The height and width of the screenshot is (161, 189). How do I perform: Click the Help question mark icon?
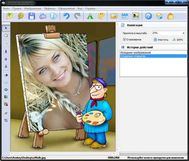pos(149,16)
